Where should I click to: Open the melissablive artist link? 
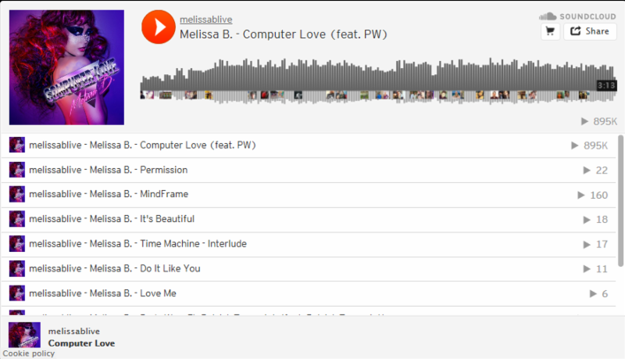[205, 20]
